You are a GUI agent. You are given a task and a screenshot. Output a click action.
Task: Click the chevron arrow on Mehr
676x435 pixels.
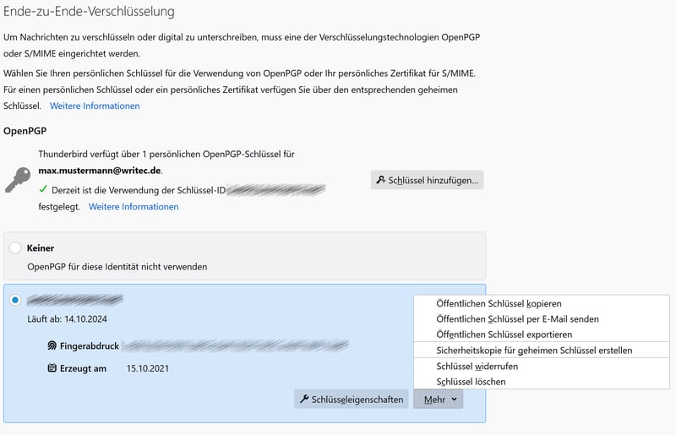455,399
